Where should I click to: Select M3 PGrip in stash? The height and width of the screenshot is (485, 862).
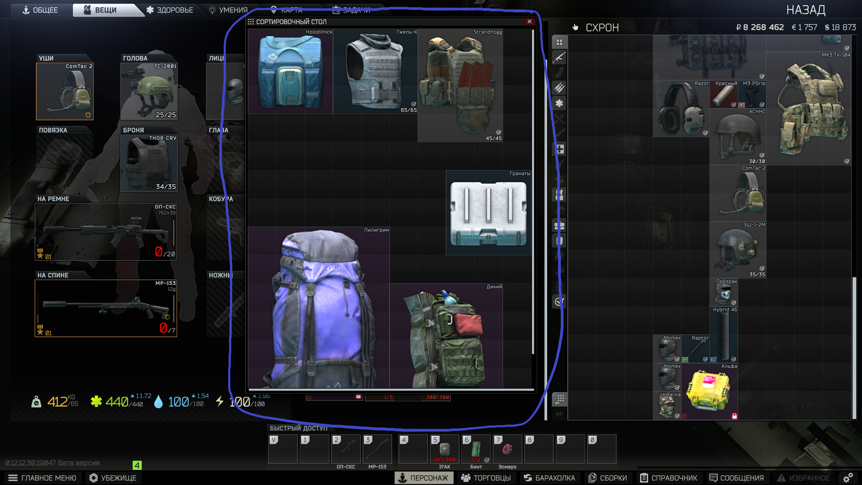pyautogui.click(x=752, y=94)
